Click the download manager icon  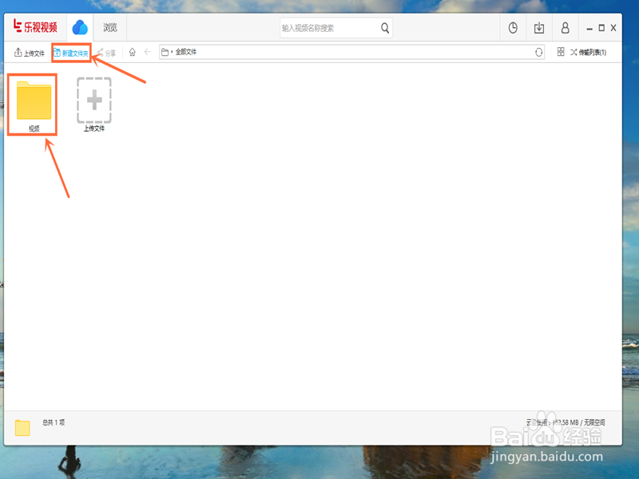pos(538,26)
